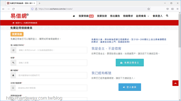Follow 免費註冊借錢會員 breadcrumb link
The height and width of the screenshot is (101, 181).
click(x=31, y=23)
